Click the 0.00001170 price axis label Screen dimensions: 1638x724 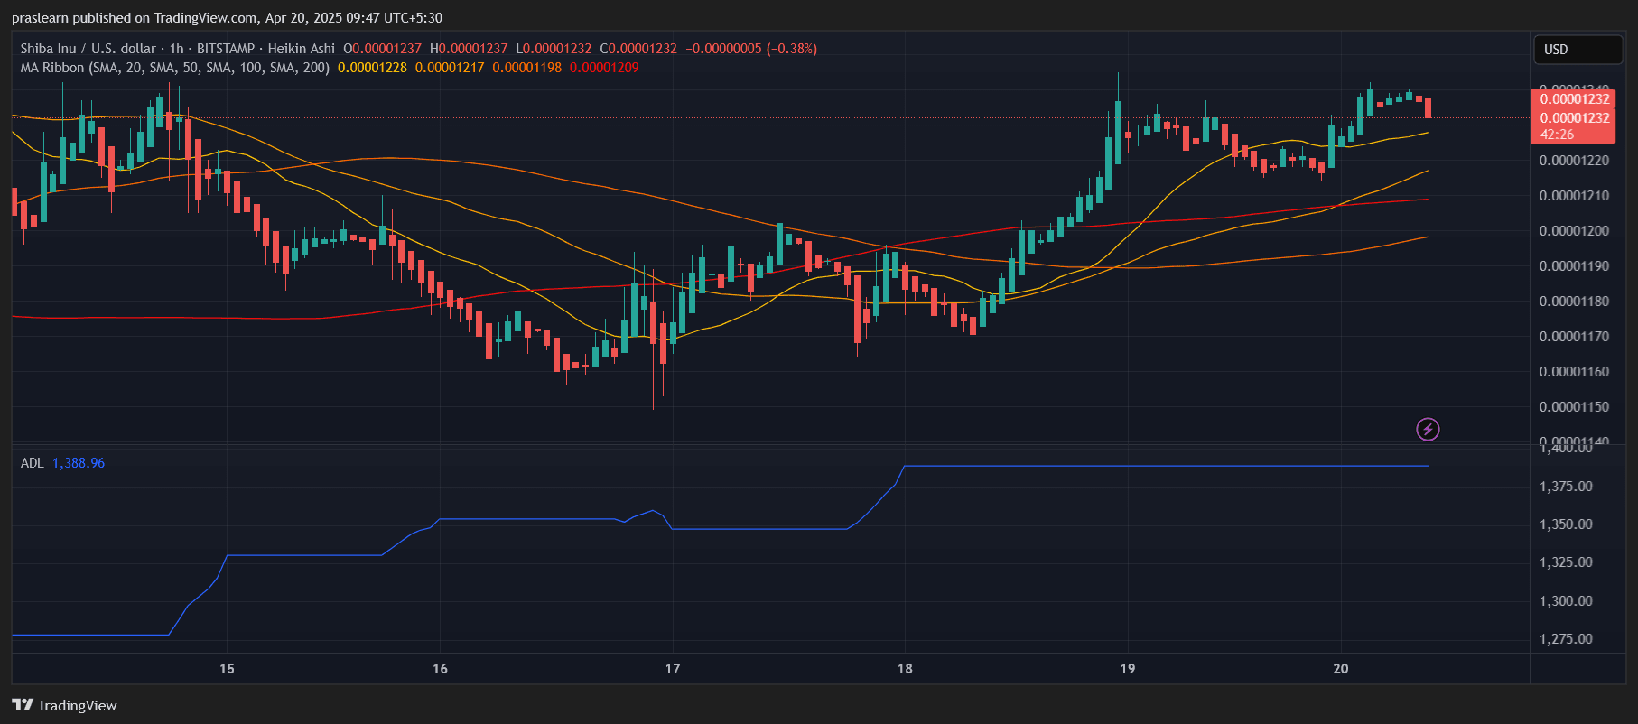point(1574,337)
